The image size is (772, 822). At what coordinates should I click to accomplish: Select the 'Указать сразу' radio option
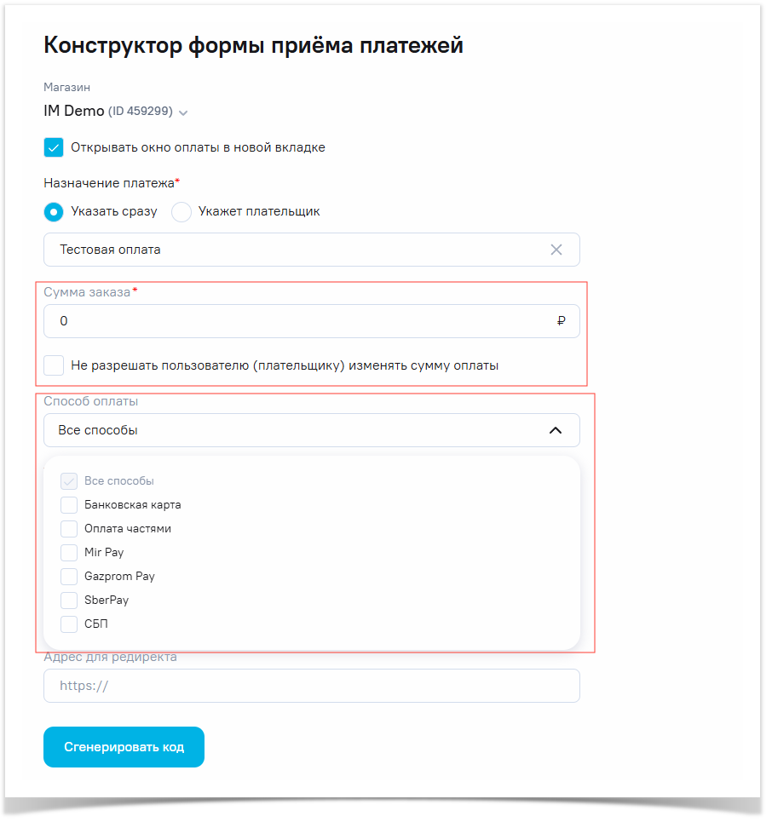point(54,211)
